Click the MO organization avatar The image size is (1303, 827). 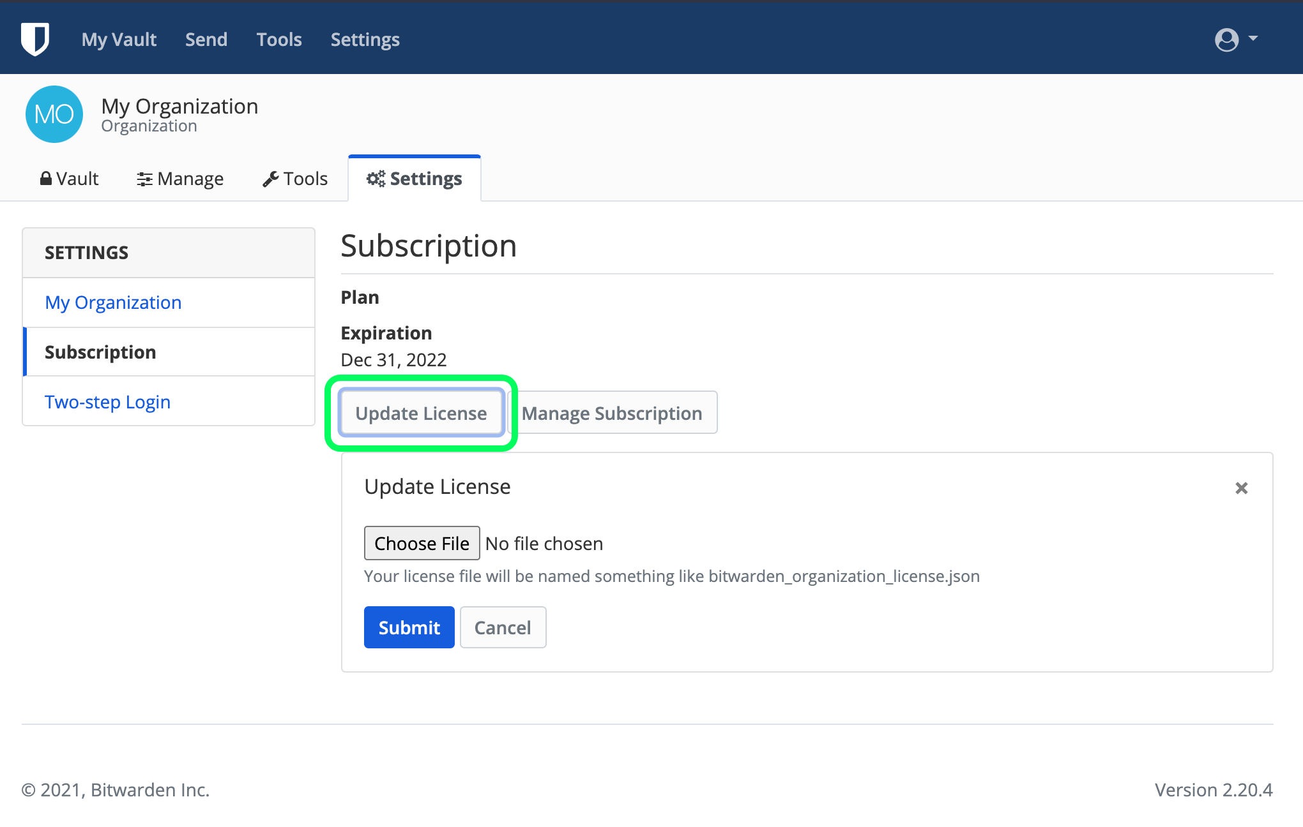click(x=54, y=114)
